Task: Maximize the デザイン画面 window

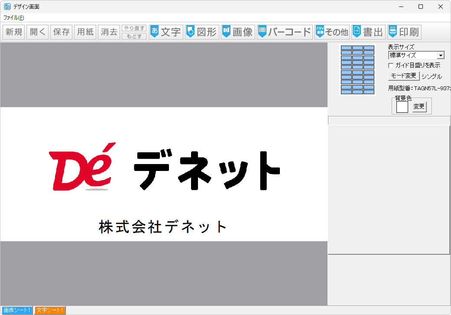Action: pos(421,7)
